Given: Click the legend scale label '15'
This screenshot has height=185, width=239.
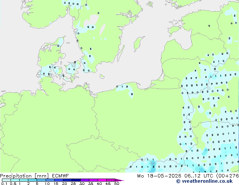Looking at the screenshot, I should click(56, 183).
